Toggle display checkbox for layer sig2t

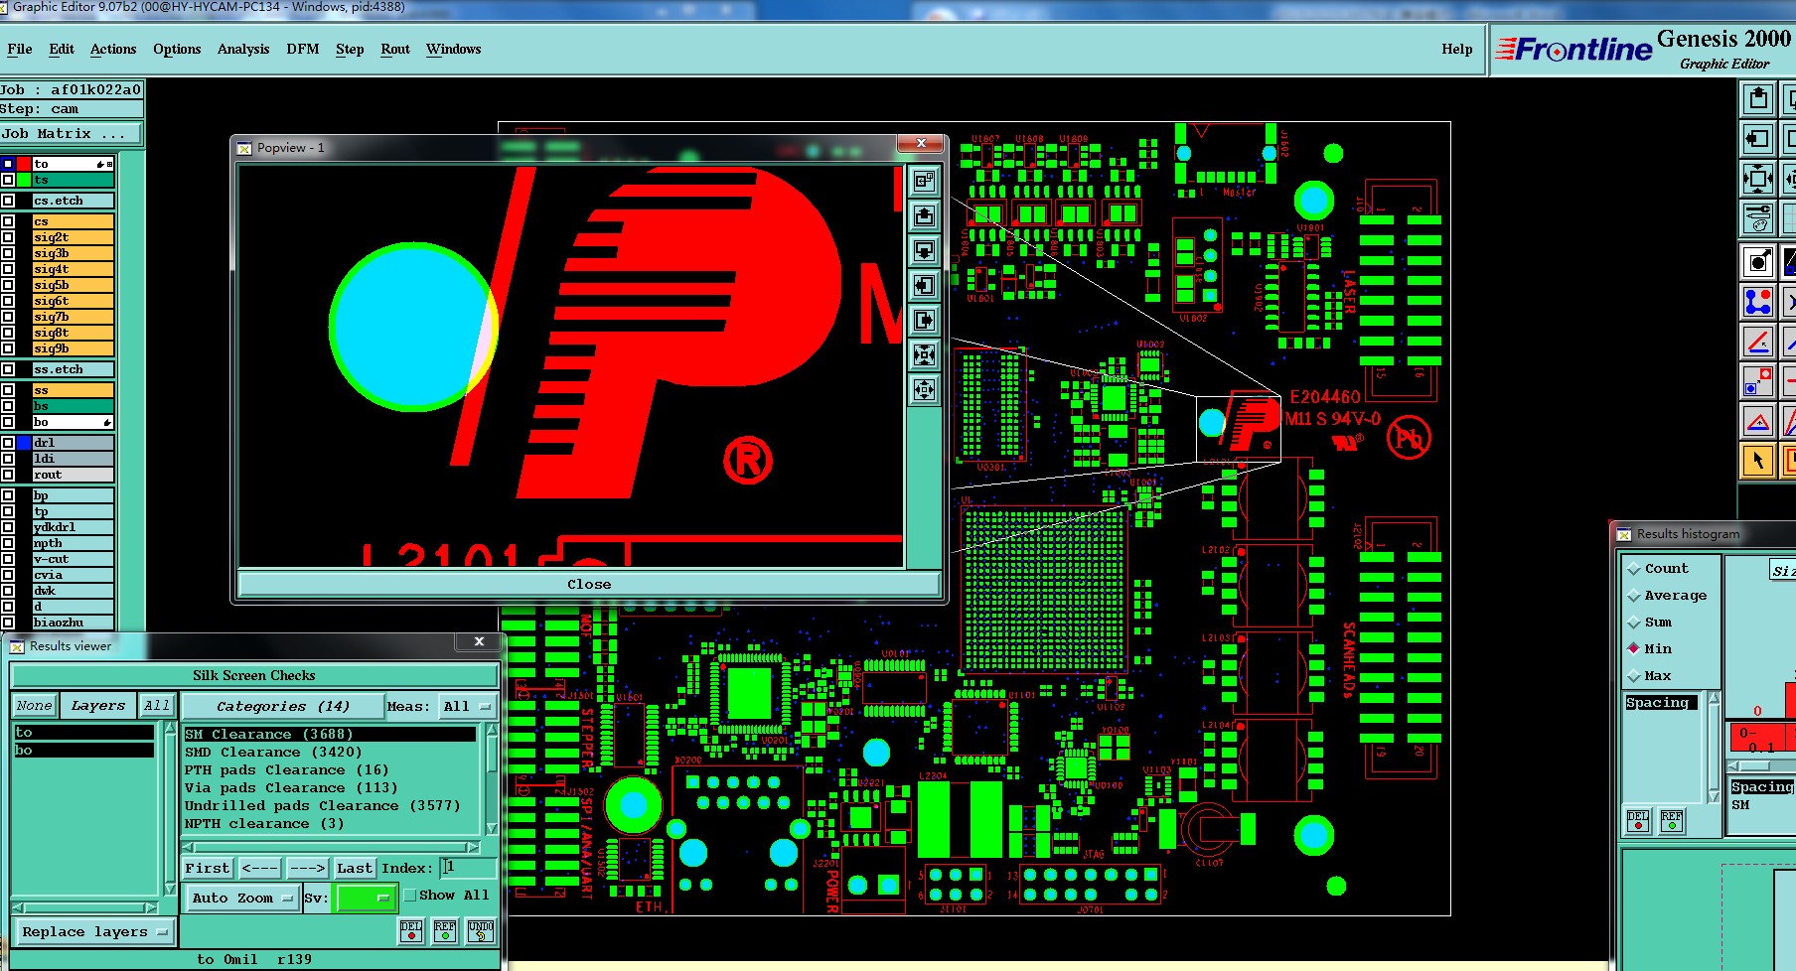[x=8, y=237]
